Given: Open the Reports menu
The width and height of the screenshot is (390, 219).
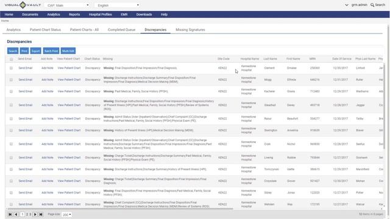Looking at the screenshot, I should click(x=74, y=15).
